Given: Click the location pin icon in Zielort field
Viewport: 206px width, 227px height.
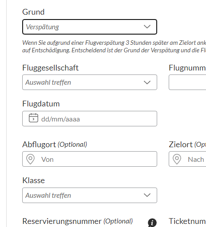Looking at the screenshot, I should (x=177, y=159).
